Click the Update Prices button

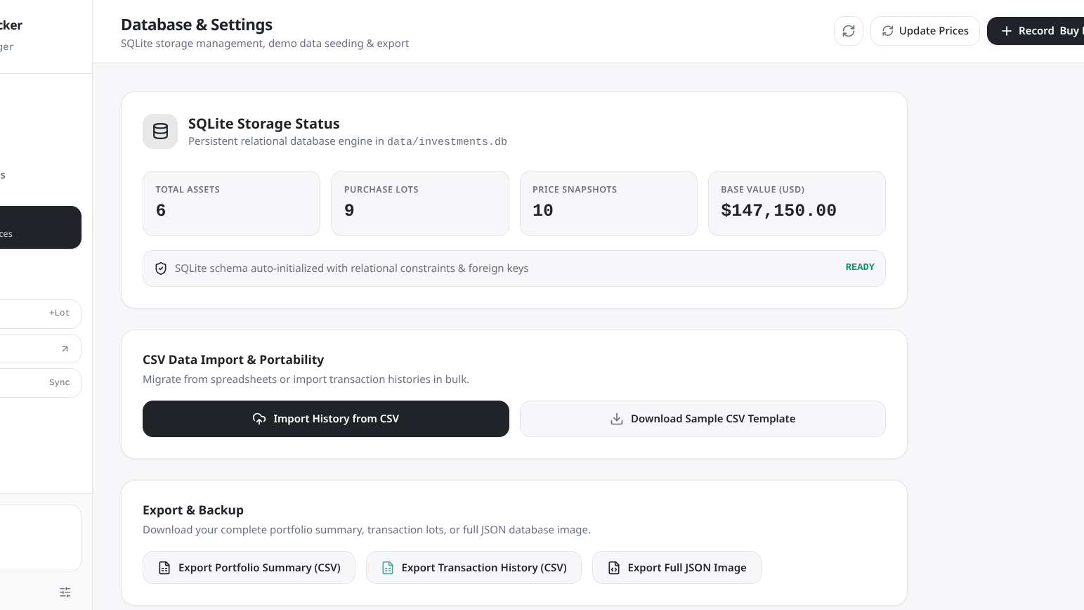[925, 31]
